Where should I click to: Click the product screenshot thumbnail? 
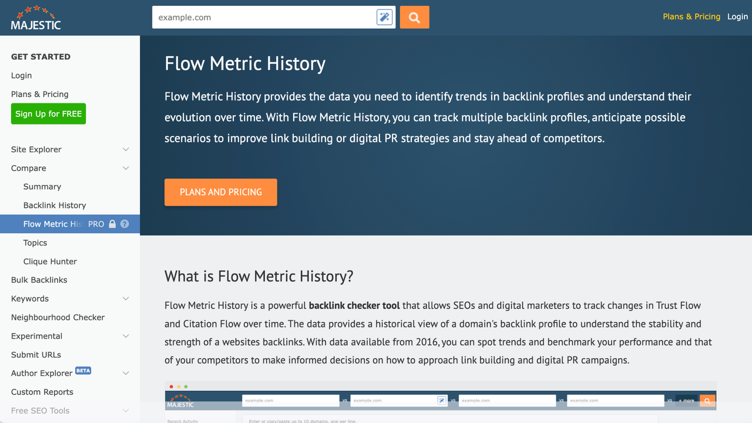(x=441, y=402)
